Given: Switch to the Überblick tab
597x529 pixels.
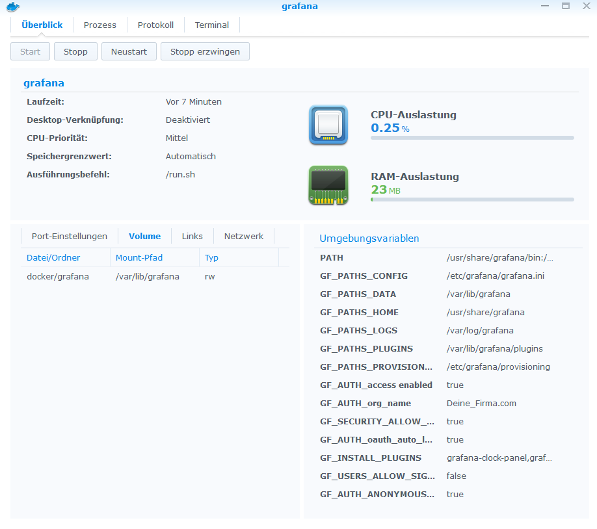Looking at the screenshot, I should 42,25.
